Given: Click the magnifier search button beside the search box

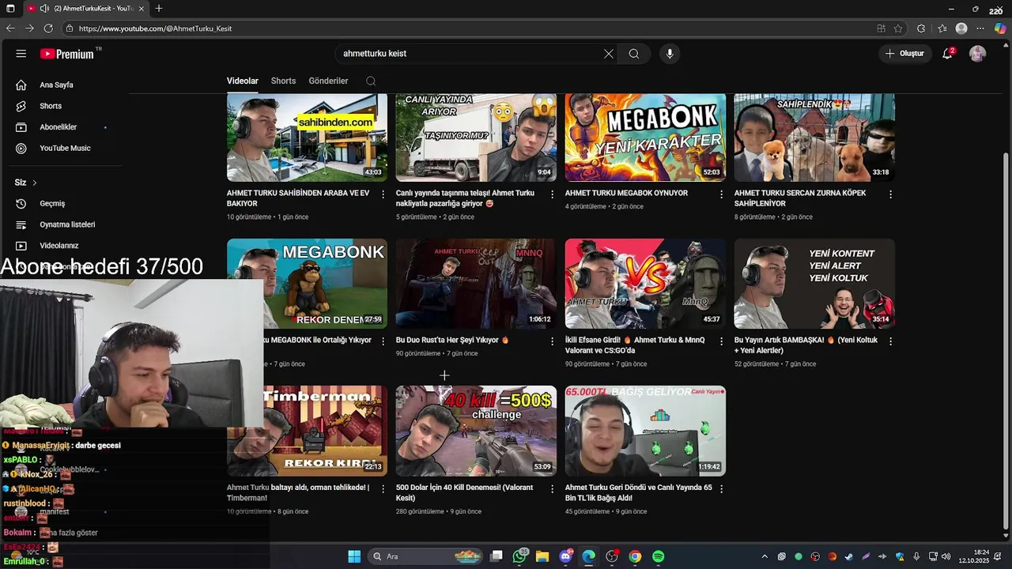Looking at the screenshot, I should 634,54.
